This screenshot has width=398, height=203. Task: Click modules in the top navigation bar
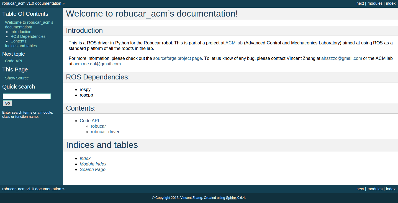[x=375, y=3]
